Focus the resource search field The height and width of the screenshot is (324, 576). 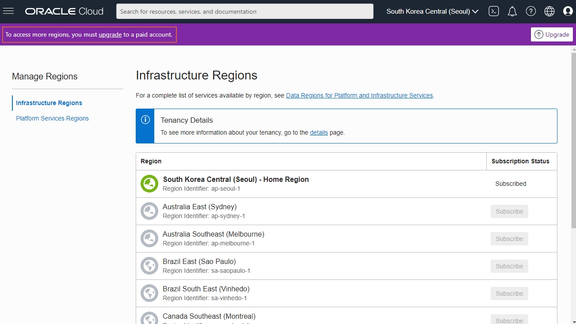[x=245, y=11]
